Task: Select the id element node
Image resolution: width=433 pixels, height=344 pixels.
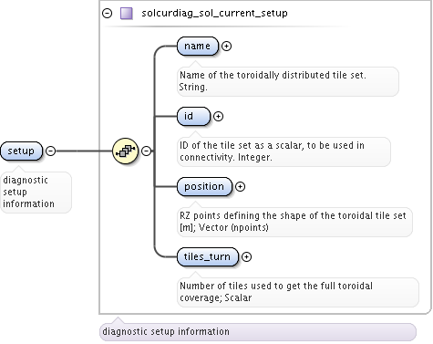Action: (193, 116)
